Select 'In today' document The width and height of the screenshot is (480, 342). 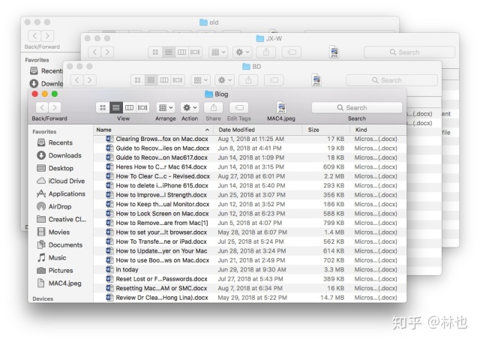click(x=250, y=270)
